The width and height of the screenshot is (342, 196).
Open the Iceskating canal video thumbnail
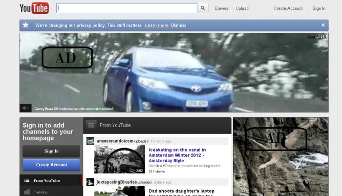click(x=119, y=159)
